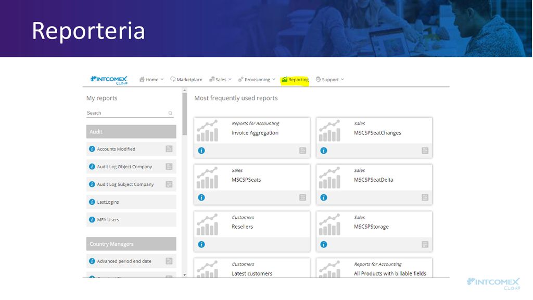Show info for the MSCSPStorage card

tap(324, 245)
